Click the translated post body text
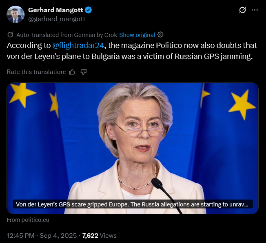The height and width of the screenshot is (243, 266). click(132, 51)
